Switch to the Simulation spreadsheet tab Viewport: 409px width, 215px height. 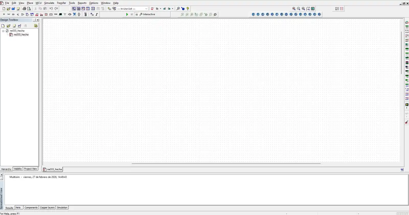[62, 208]
